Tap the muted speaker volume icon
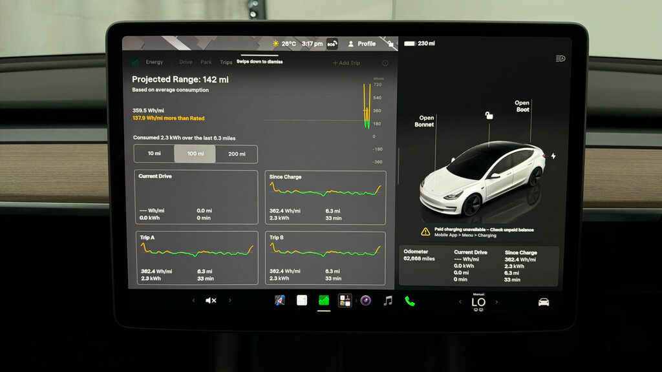This screenshot has width=662, height=372. click(x=211, y=300)
